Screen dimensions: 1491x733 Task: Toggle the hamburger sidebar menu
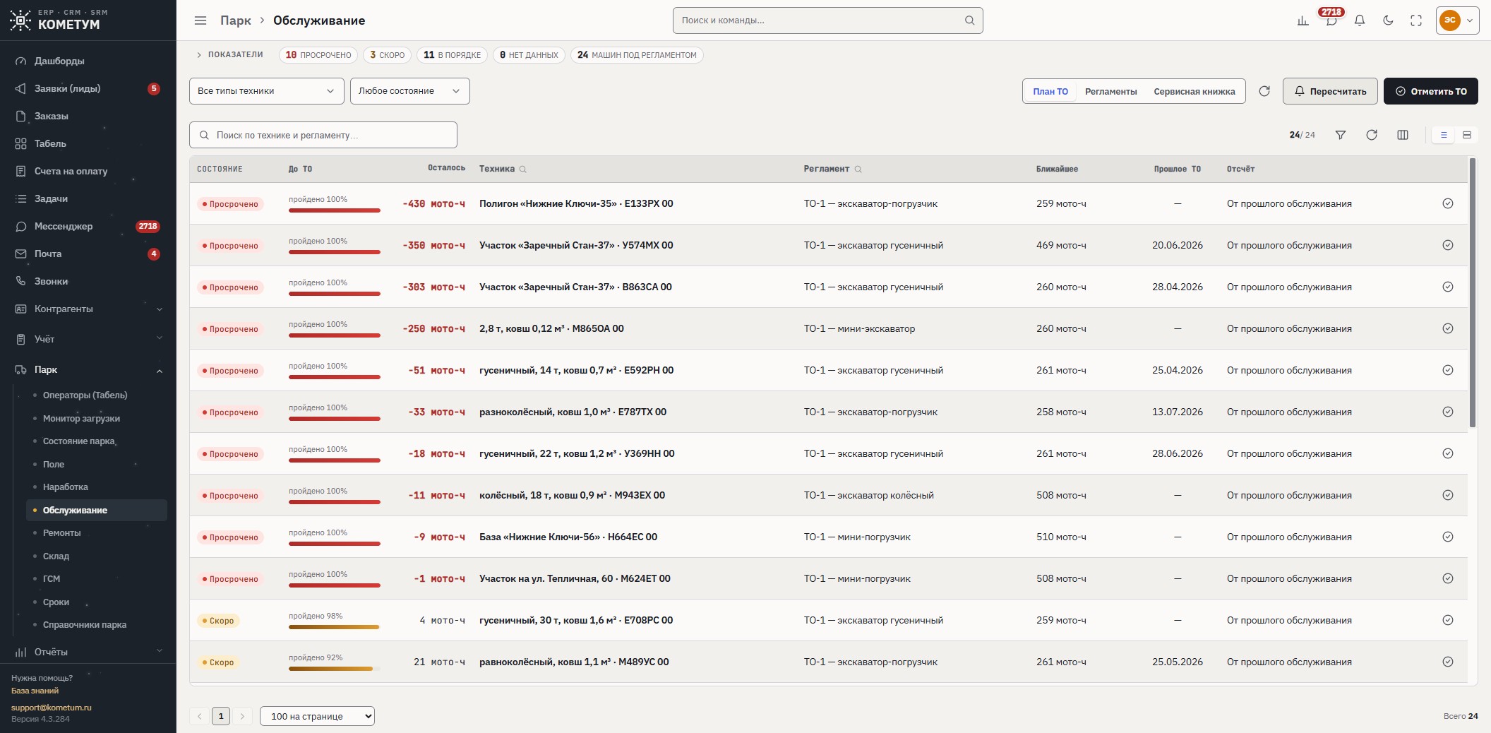pos(200,20)
